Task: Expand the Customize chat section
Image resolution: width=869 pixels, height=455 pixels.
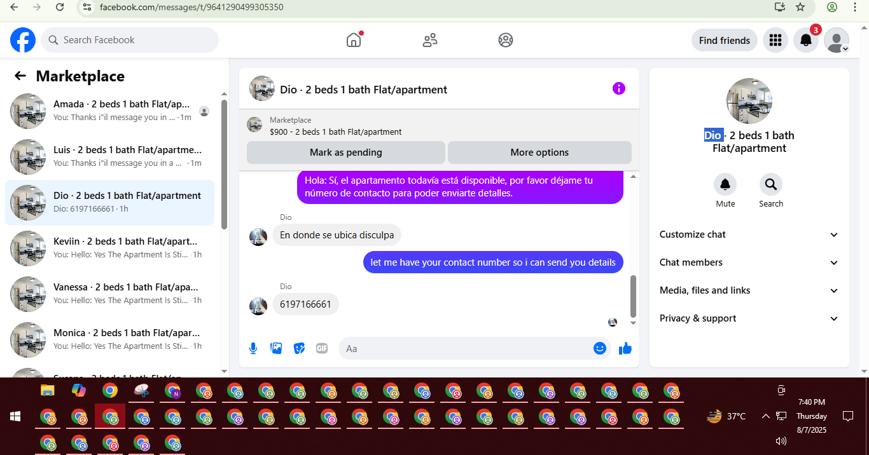Action: coord(749,234)
